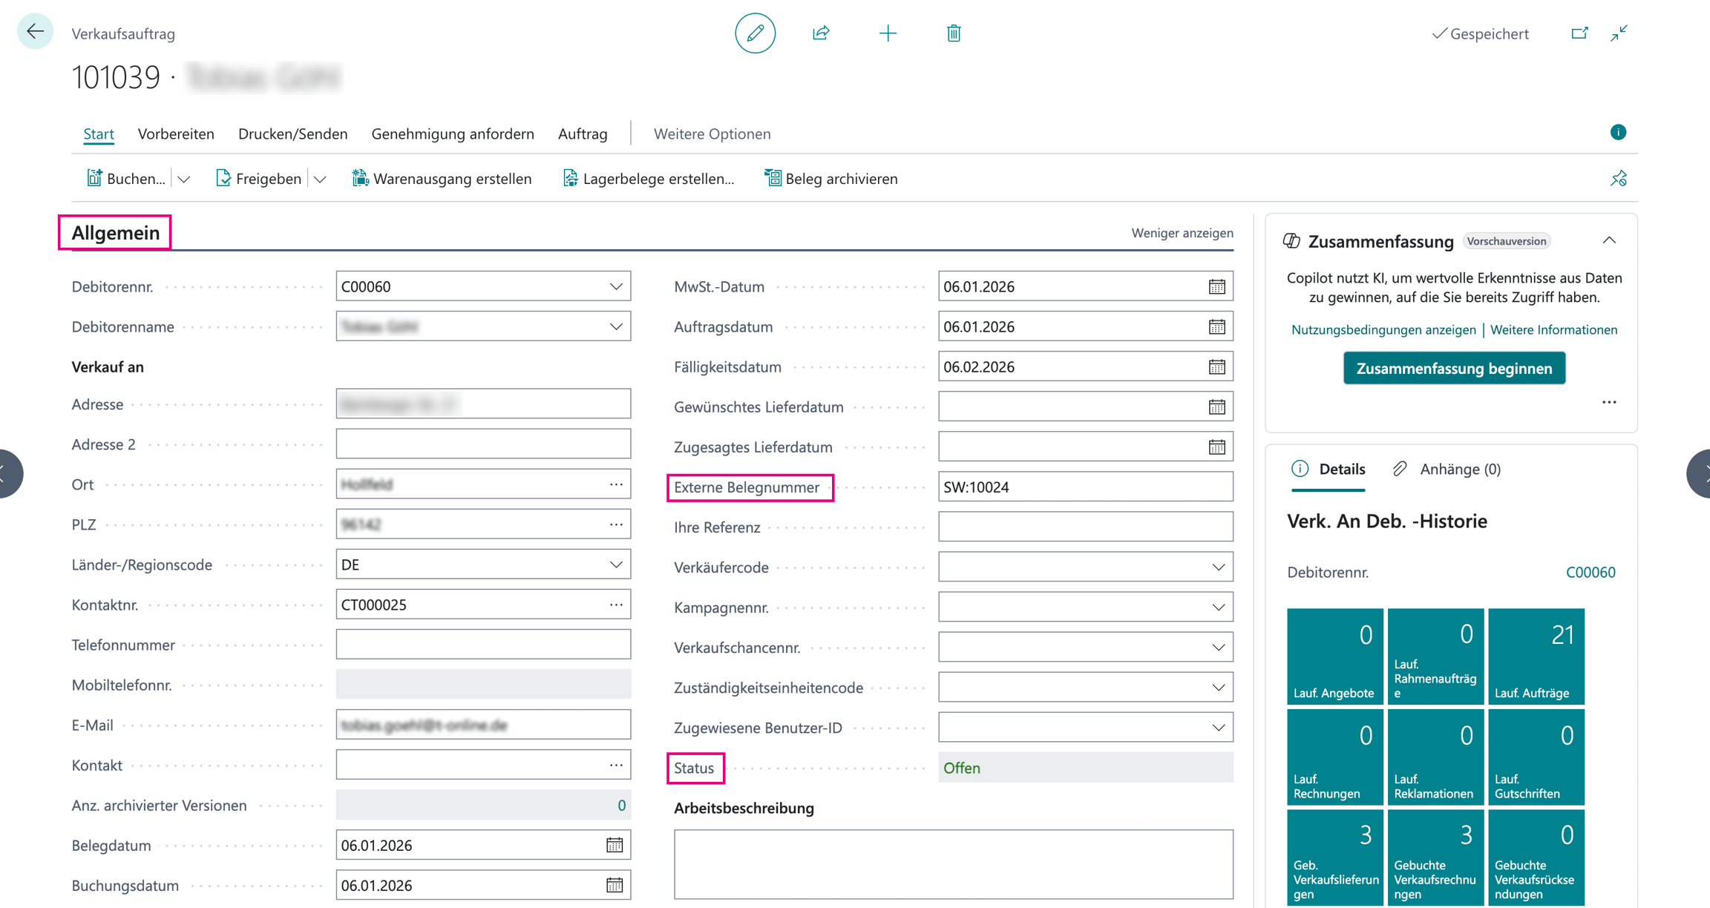The image size is (1710, 908).
Task: Open Debitorenname dropdown
Action: 616,326
